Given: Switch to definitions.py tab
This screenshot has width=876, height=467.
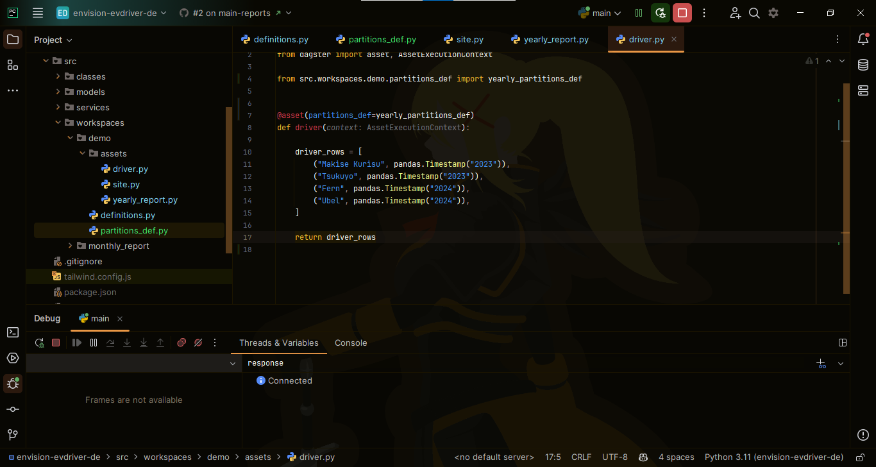Looking at the screenshot, I should 274,39.
